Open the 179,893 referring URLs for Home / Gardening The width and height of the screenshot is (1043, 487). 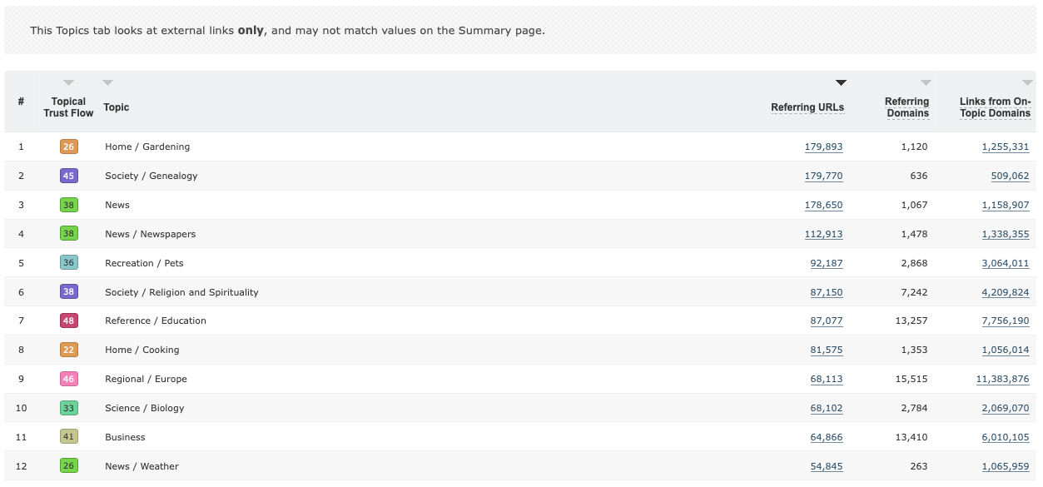(x=825, y=147)
